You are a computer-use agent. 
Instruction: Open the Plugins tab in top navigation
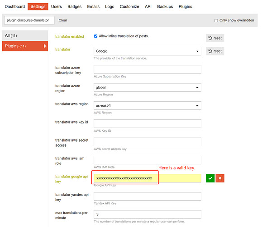pos(186,6)
